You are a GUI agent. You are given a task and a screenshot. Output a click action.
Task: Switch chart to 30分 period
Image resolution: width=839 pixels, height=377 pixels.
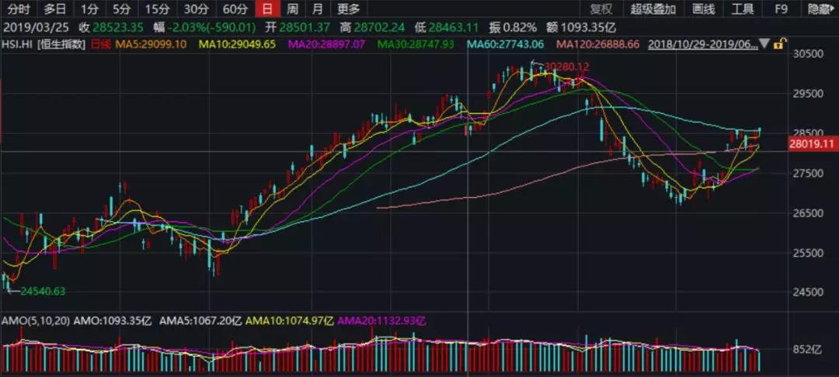[x=196, y=9]
